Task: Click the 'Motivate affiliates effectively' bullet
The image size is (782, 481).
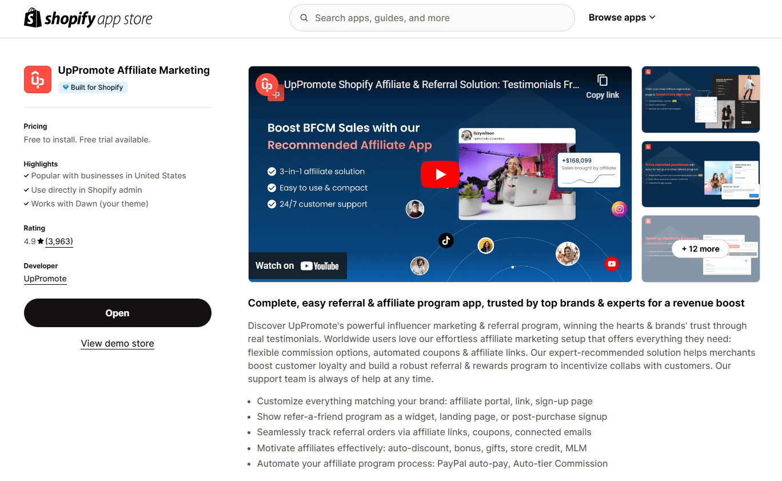Action: point(422,448)
